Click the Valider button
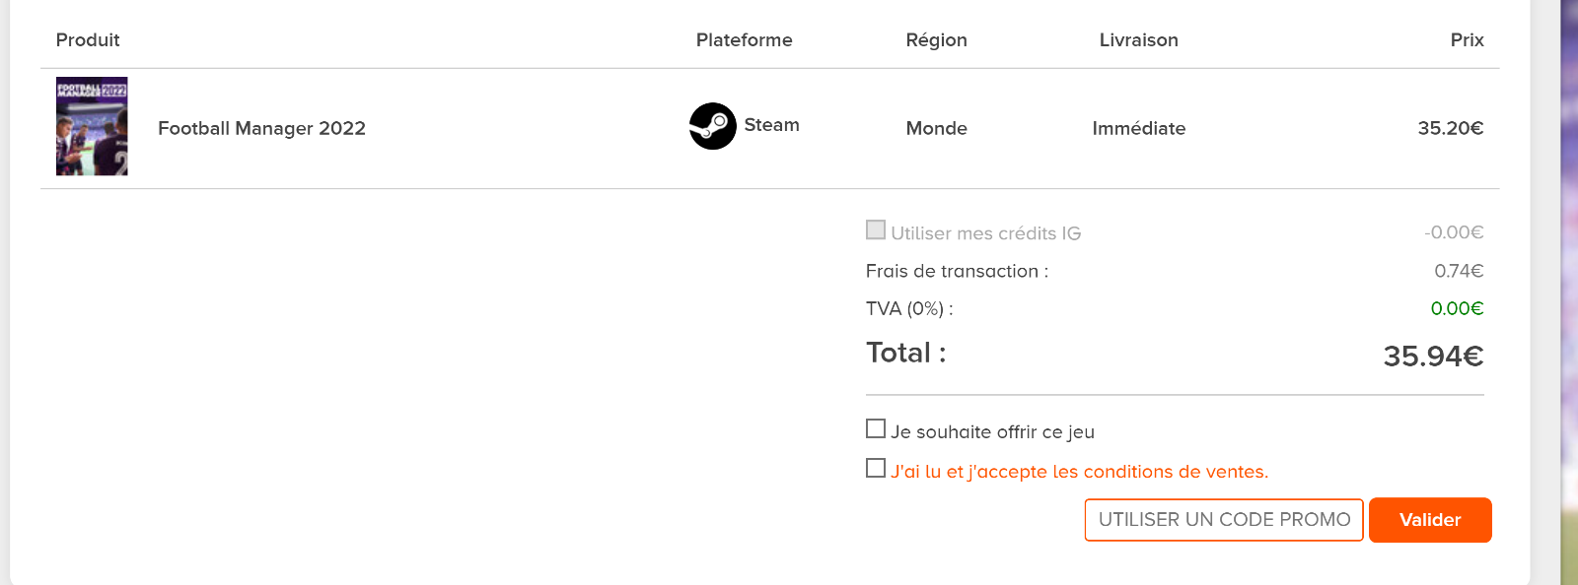This screenshot has height=585, width=1578. (1430, 520)
